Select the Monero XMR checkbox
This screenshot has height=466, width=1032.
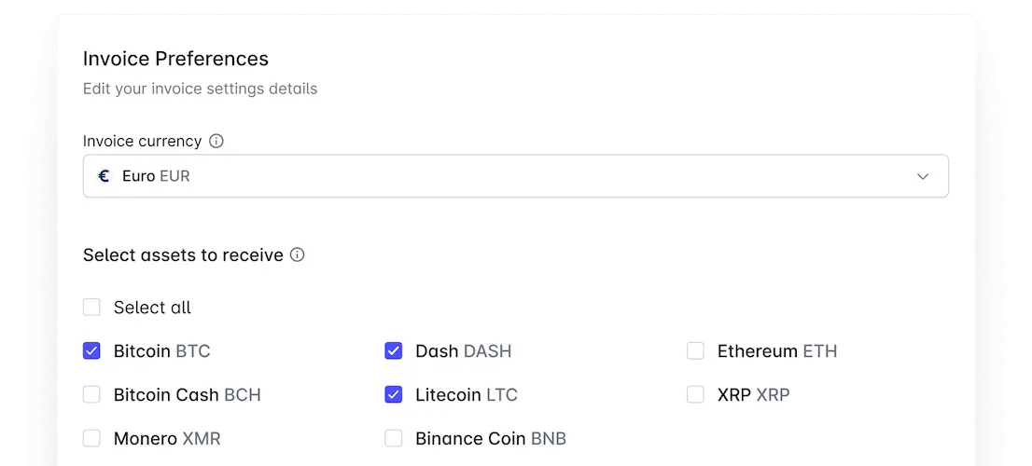[91, 438]
